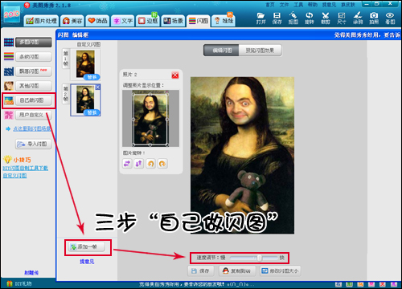Click the photo position preview box
The height and width of the screenshot is (289, 402).
pos(150,118)
